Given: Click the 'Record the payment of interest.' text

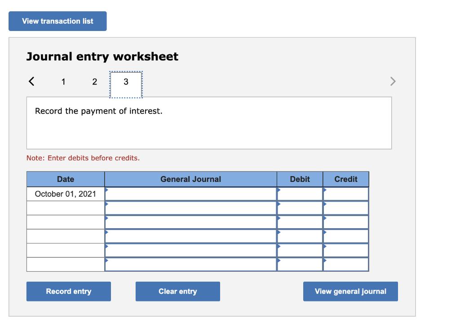Looking at the screenshot, I should pos(98,111).
